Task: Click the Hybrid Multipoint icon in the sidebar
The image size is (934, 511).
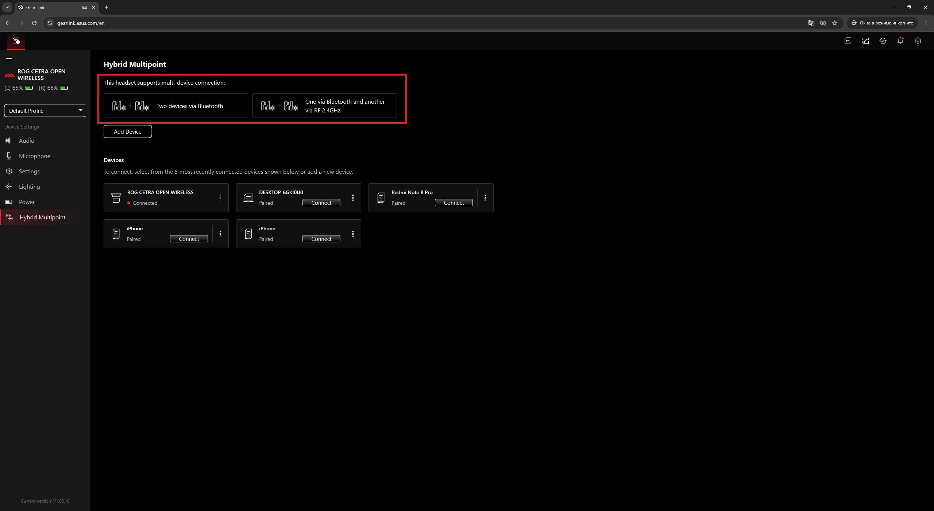Action: click(9, 217)
